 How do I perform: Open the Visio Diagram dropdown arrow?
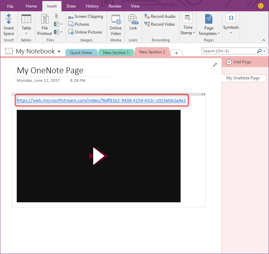pyautogui.click(x=61, y=32)
